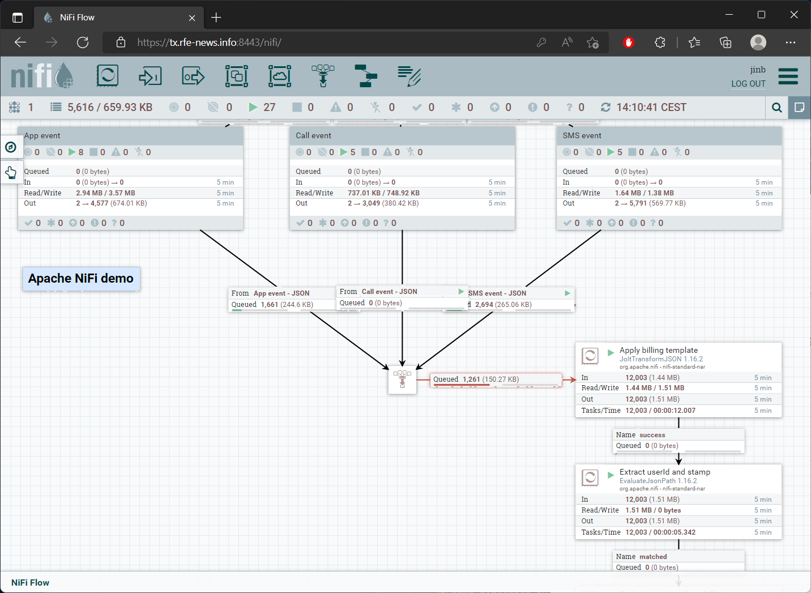The image size is (811, 593).
Task: Click the queued flowfiles list icon
Action: pyautogui.click(x=56, y=107)
